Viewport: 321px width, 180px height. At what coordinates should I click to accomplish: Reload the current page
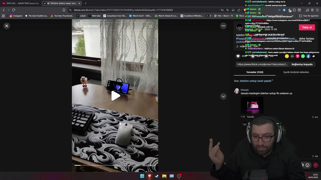coord(14,10)
